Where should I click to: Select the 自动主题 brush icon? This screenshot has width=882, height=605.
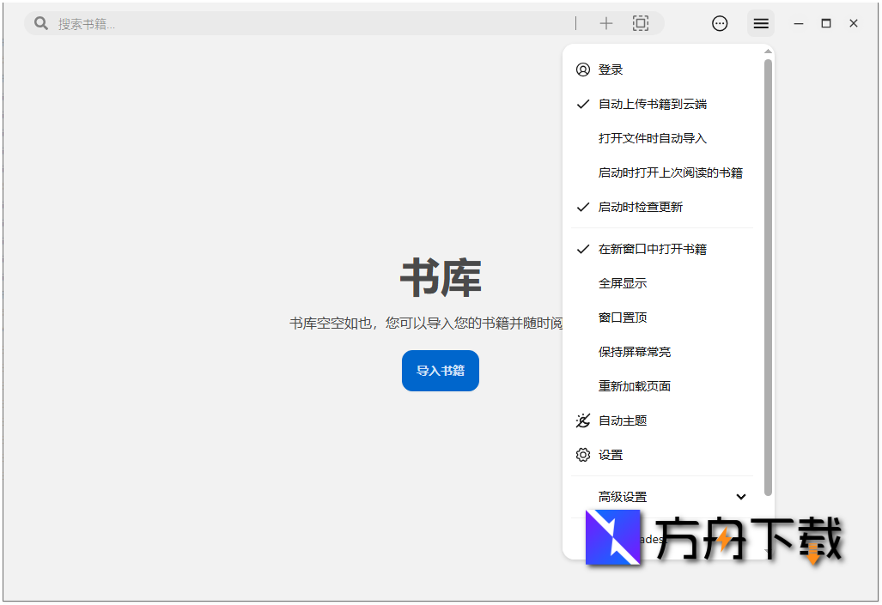click(x=583, y=420)
